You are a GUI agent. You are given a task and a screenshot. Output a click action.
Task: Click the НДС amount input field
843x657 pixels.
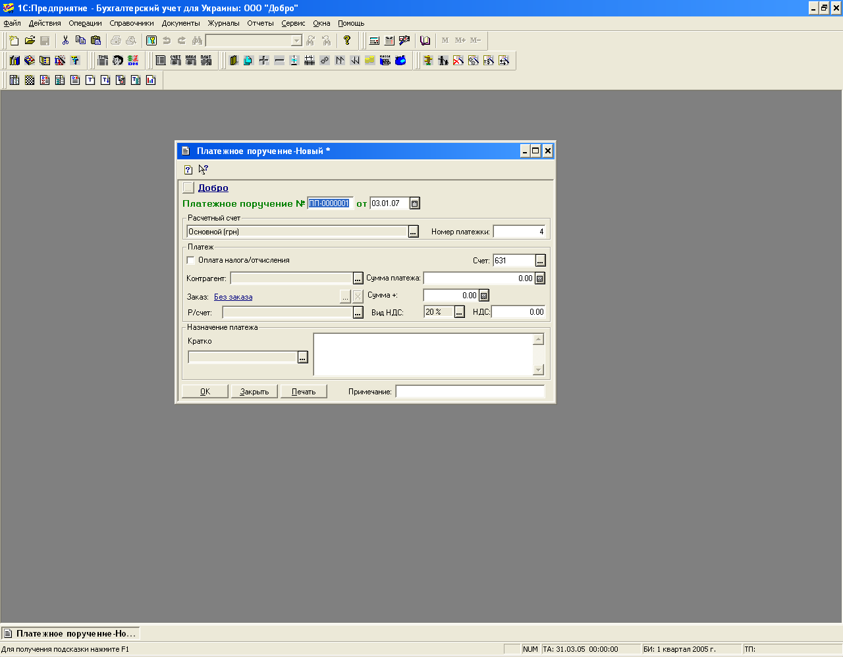click(x=519, y=312)
